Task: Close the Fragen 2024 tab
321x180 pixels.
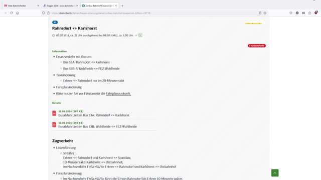Action: pos(77,5)
